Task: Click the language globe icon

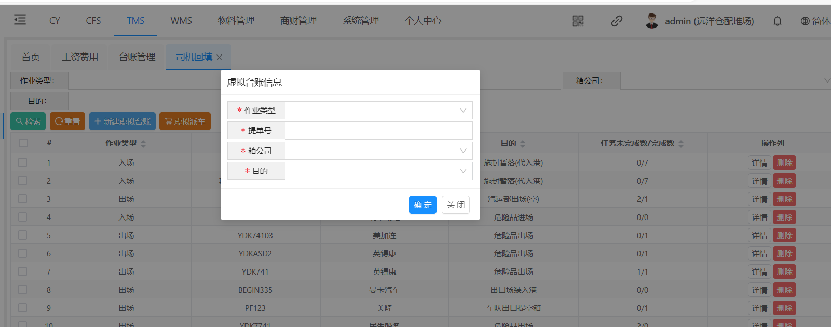Action: click(x=805, y=21)
